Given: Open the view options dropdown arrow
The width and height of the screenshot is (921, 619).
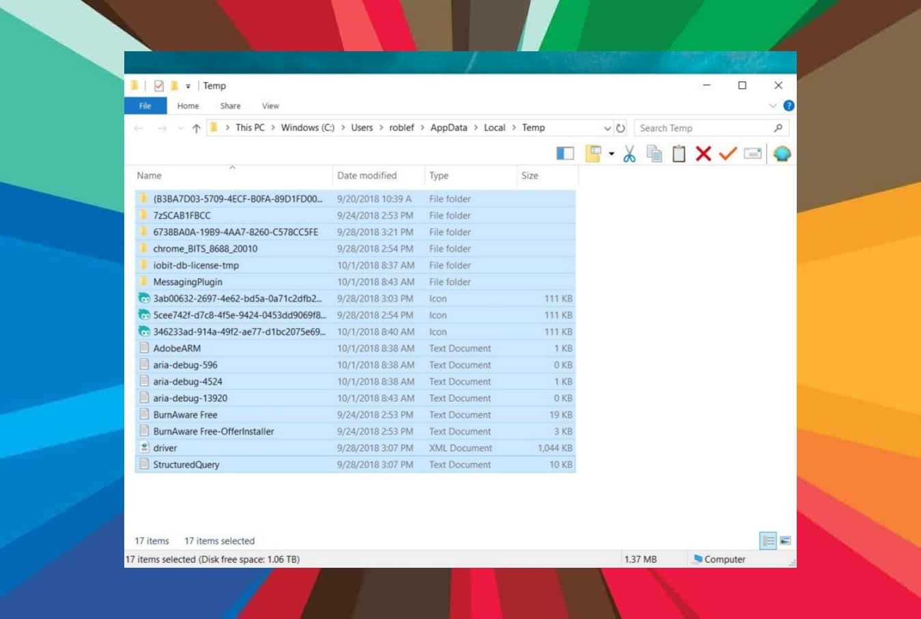Looking at the screenshot, I should (x=611, y=154).
